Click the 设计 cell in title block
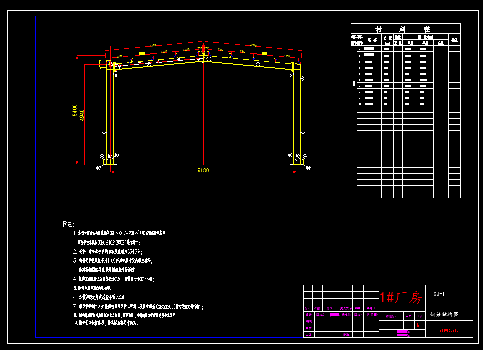The height and width of the screenshot is (350, 483). click(x=308, y=314)
